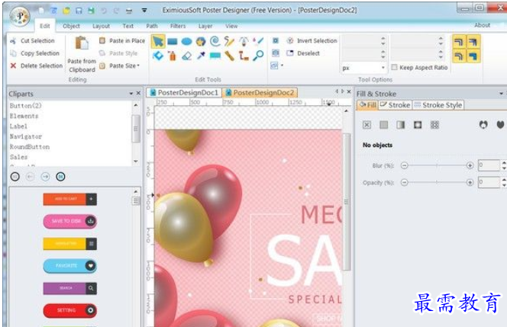Open the Layout ribbon tab

tap(101, 26)
